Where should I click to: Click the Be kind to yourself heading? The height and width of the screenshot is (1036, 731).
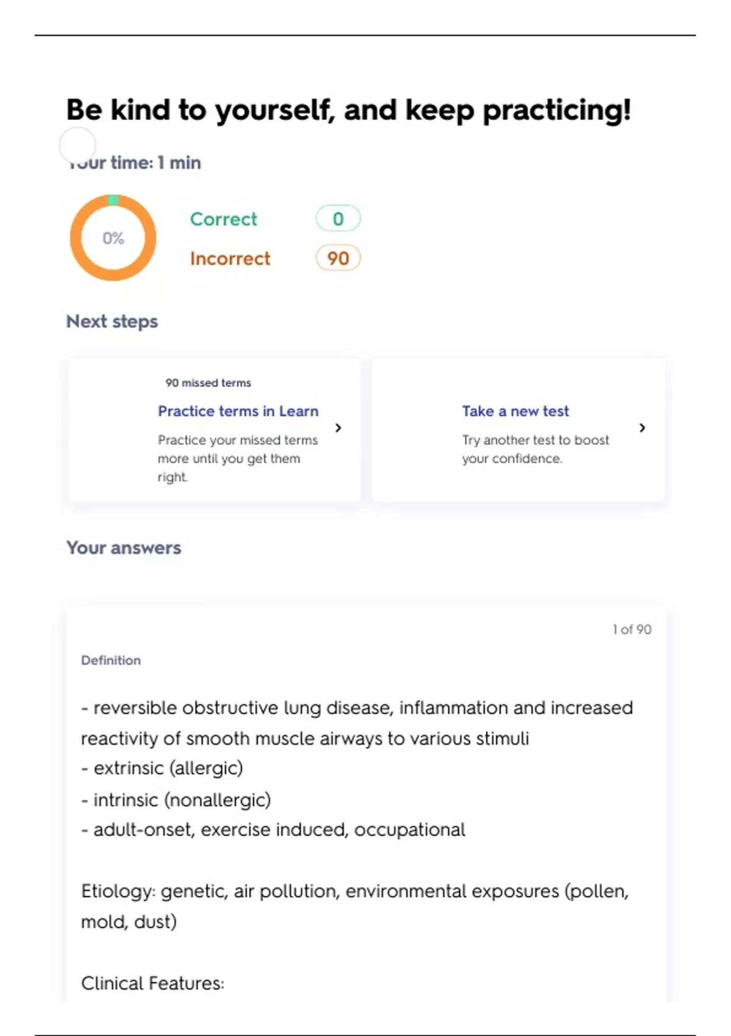348,110
